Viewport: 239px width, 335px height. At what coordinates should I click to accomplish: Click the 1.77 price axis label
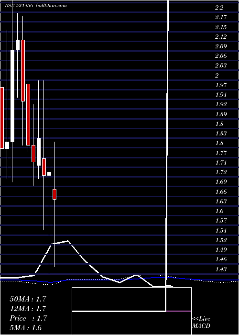coord(221,153)
